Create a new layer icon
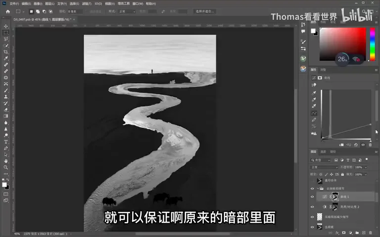 [364, 233]
